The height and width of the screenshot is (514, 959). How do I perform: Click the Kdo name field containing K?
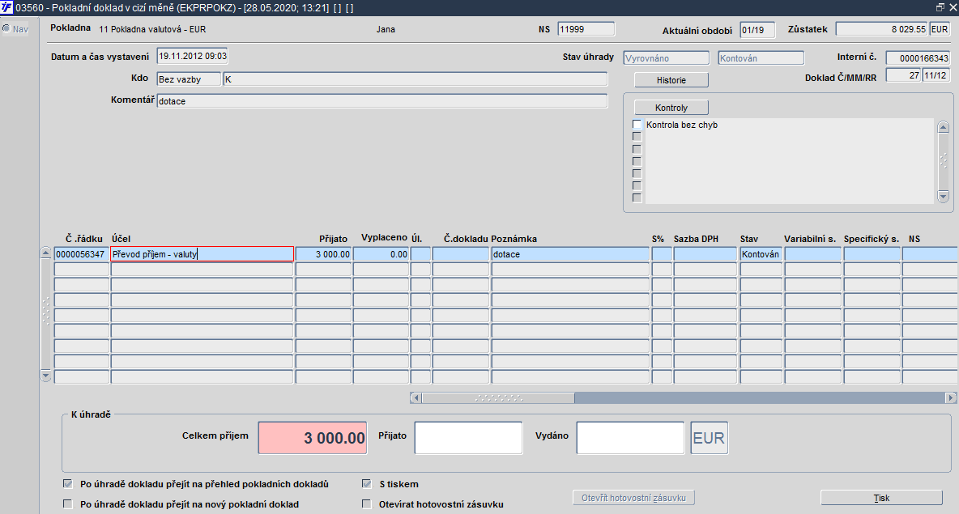pyautogui.click(x=416, y=79)
